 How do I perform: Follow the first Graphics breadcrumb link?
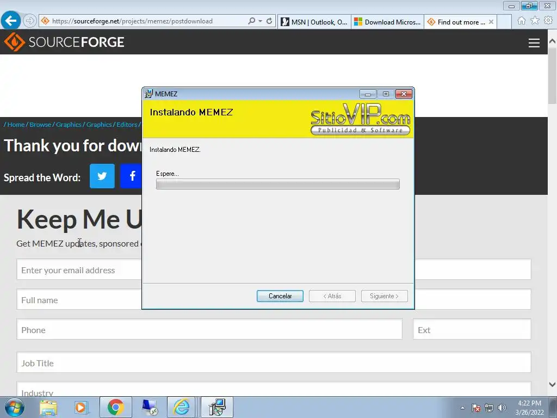[x=69, y=125]
